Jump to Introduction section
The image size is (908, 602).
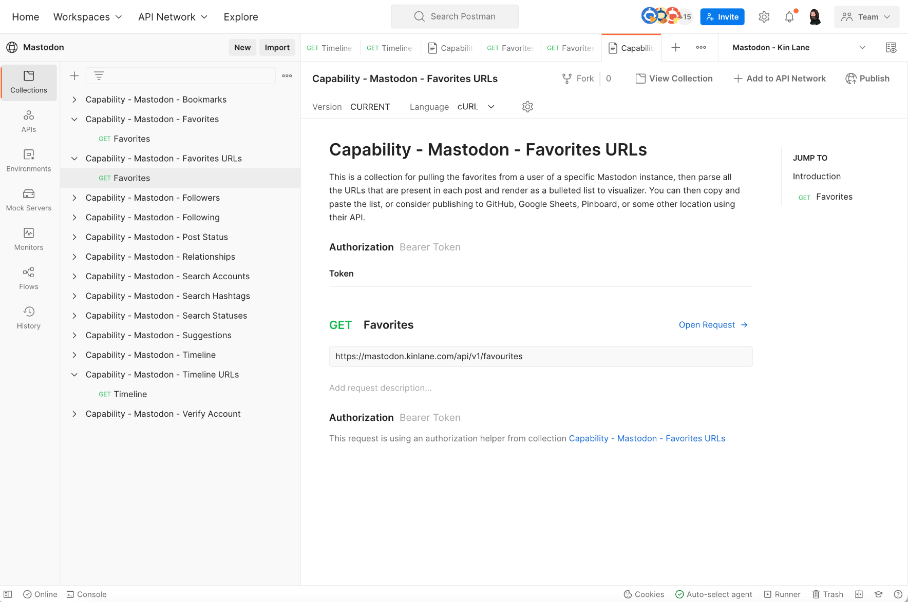pos(817,177)
